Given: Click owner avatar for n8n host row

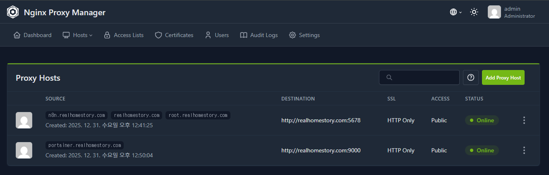Looking at the screenshot, I should (x=24, y=120).
